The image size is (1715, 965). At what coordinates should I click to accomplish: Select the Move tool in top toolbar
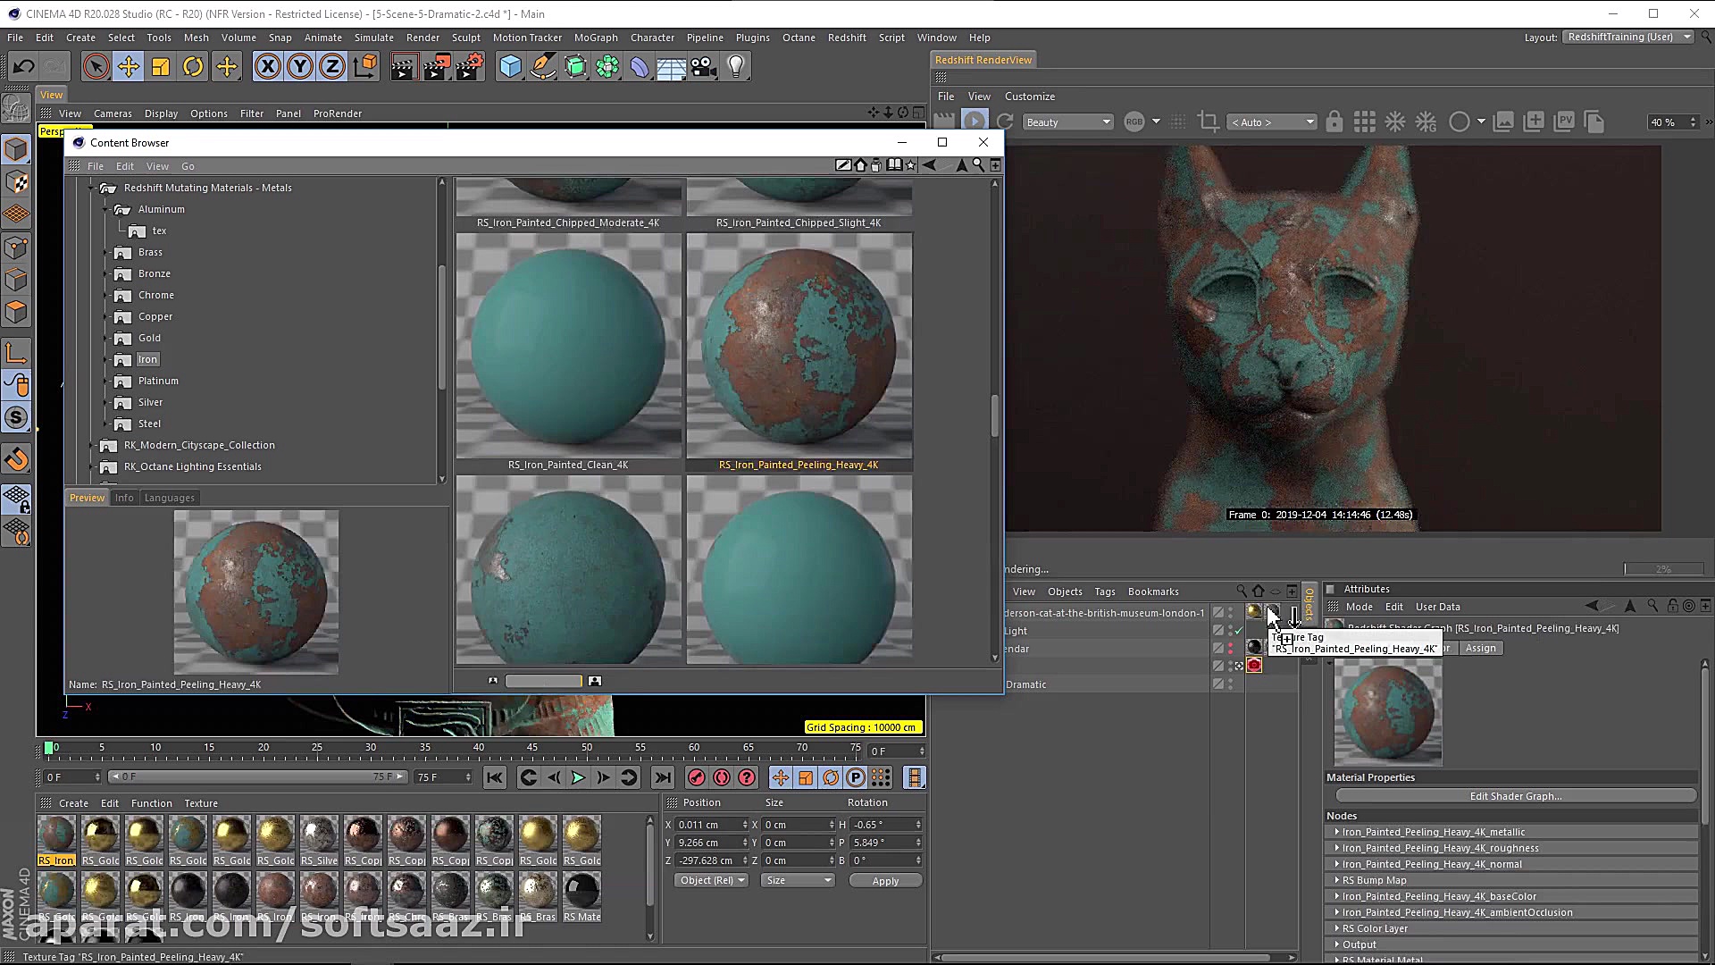129,67
